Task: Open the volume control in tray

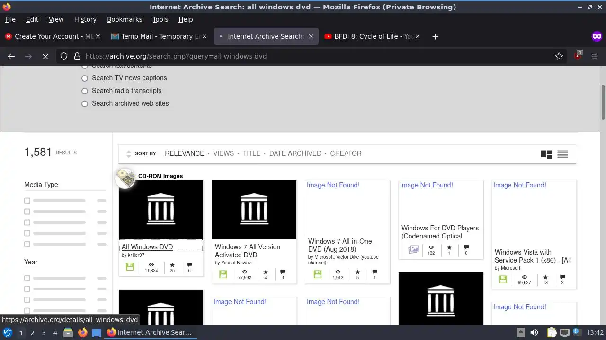Action: [534, 332]
